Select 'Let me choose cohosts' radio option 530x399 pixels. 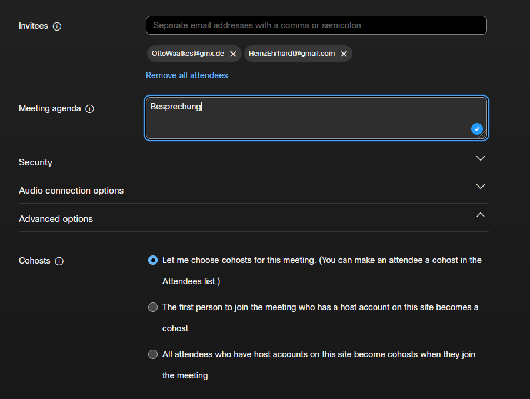tap(153, 260)
